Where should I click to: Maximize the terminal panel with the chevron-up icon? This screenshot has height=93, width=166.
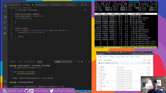[x=85, y=61]
